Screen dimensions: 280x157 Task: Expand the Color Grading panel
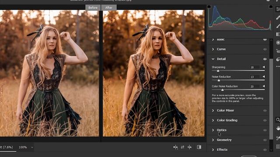[213, 120]
